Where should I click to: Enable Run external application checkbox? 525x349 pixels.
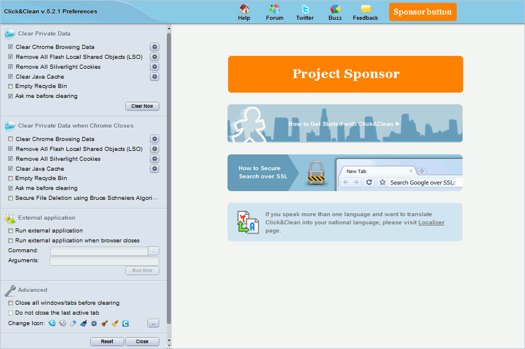pyautogui.click(x=10, y=231)
